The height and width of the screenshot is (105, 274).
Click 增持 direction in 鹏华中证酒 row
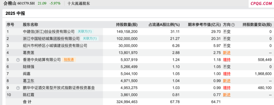(x=227, y=88)
